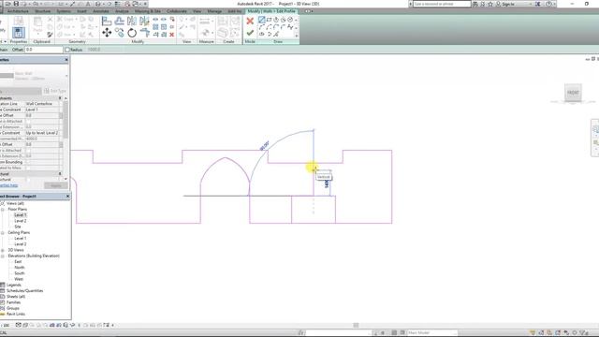
Task: Open the Site floor plan in browser
Action: tap(18, 227)
